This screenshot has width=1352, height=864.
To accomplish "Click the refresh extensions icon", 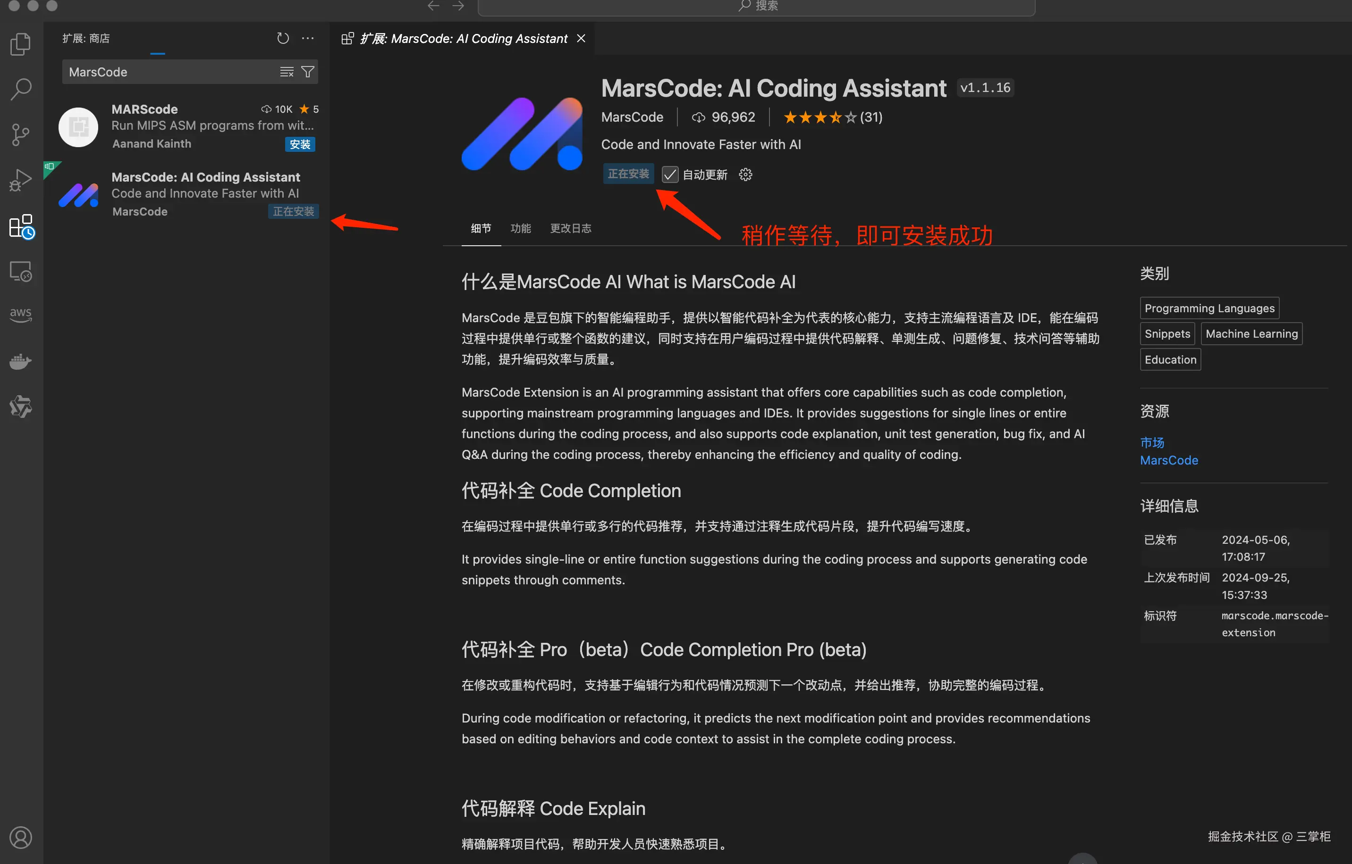I will (x=283, y=38).
